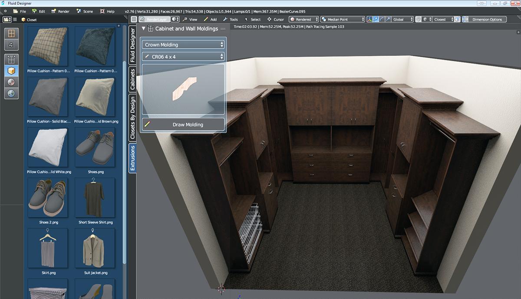Open the Add menu with pencil icon
This screenshot has height=299, width=521.
point(210,19)
